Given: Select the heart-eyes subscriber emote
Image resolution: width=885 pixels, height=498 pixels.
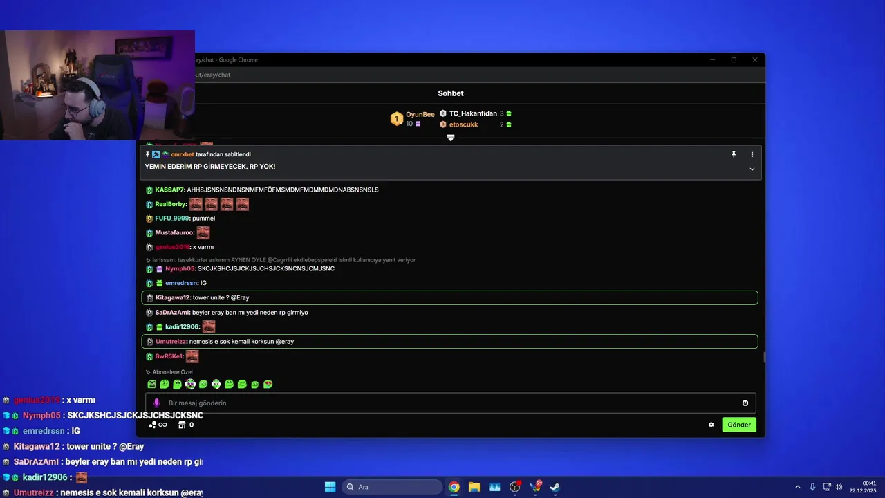Looking at the screenshot, I should tap(268, 384).
